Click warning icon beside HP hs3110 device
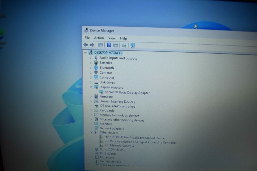Image resolution: width=257 pixels, height=171 pixels. coord(101,137)
